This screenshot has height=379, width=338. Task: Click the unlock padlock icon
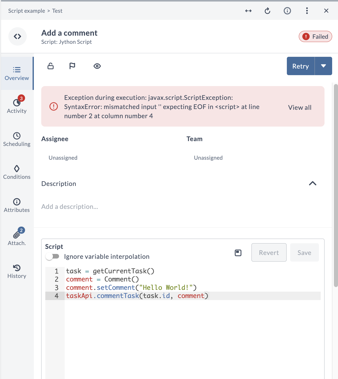click(51, 66)
